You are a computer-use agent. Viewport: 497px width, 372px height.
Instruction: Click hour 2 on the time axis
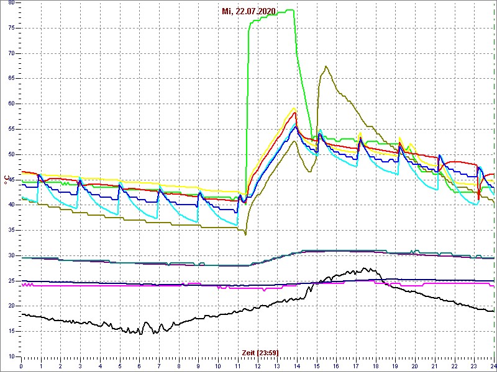click(60, 366)
